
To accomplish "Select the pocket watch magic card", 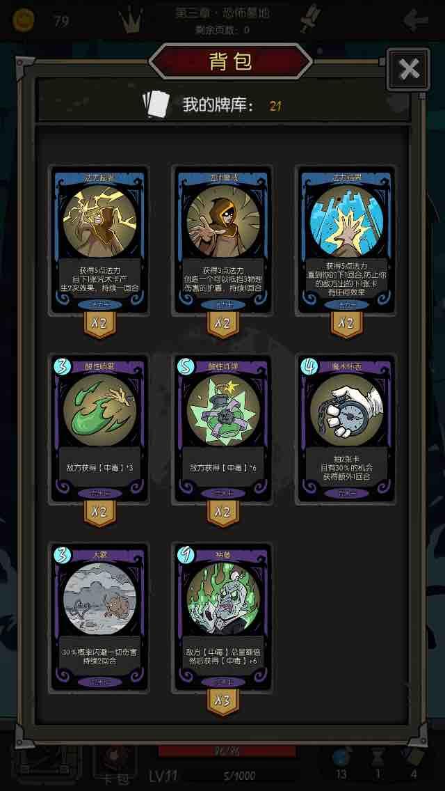I will coord(346,430).
